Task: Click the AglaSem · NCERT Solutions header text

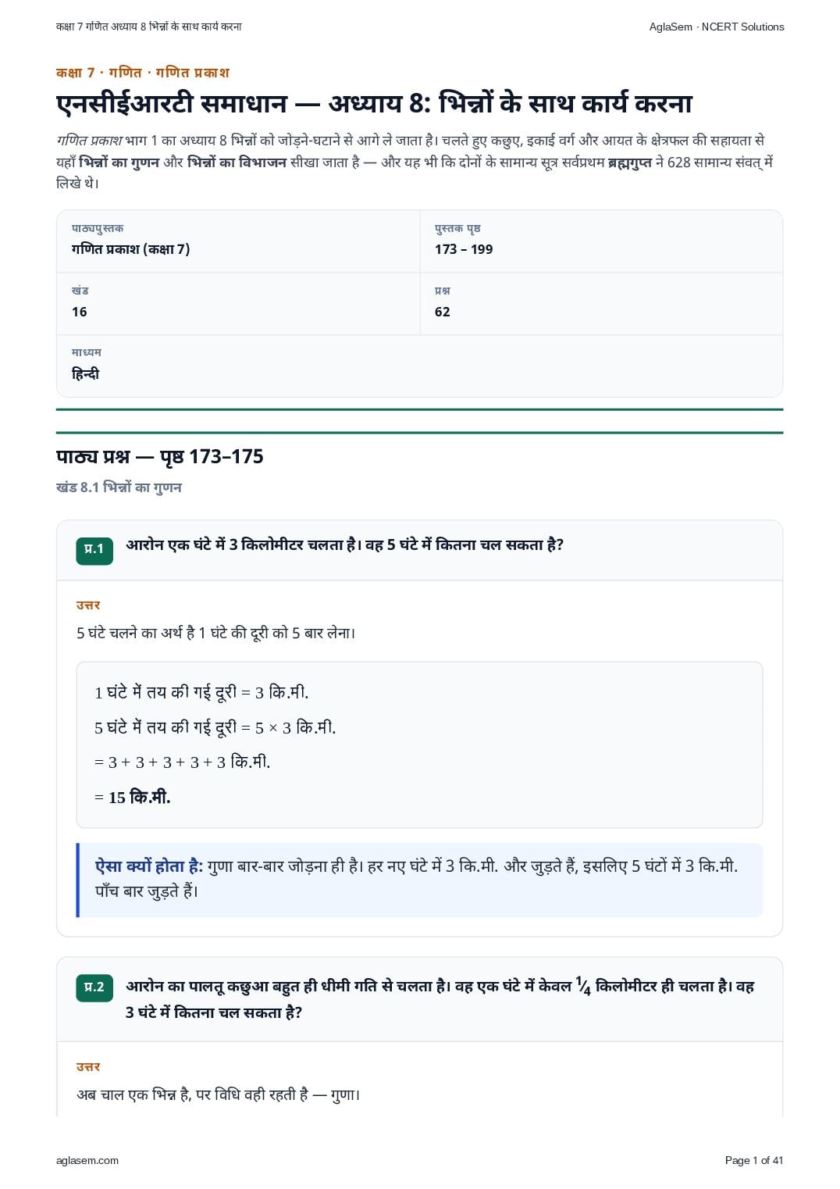Action: 717,27
